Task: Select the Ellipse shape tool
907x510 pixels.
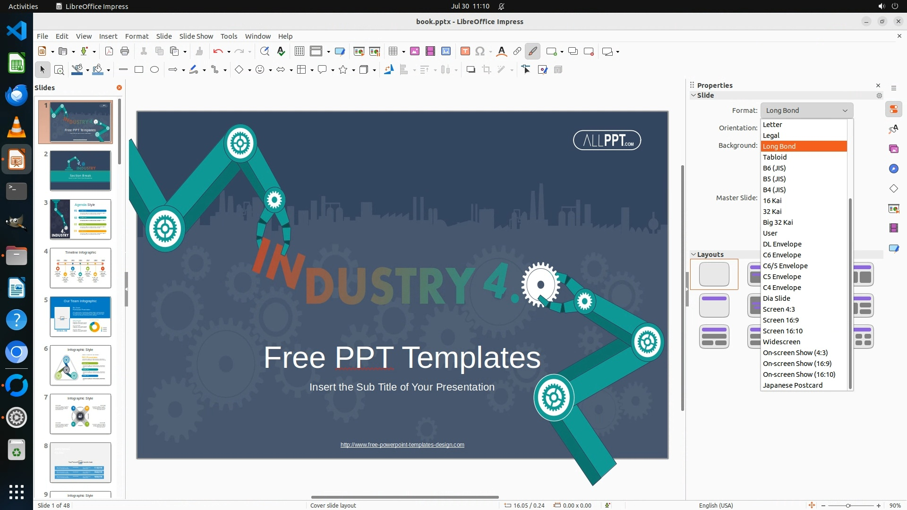Action: pos(154,70)
